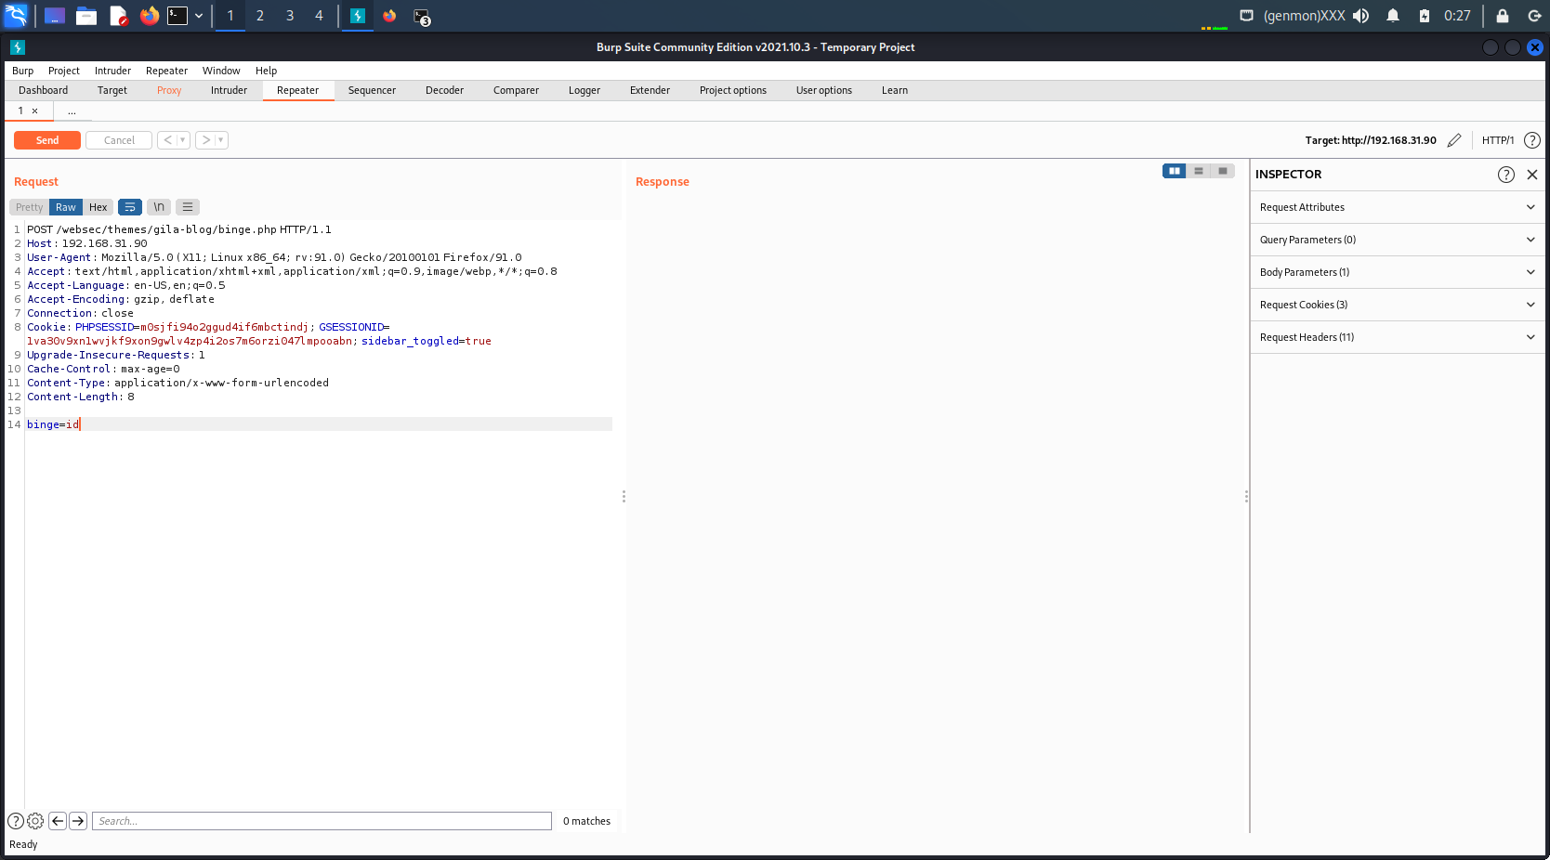Select combined tab layout view
The width and height of the screenshot is (1550, 860).
click(1223, 171)
